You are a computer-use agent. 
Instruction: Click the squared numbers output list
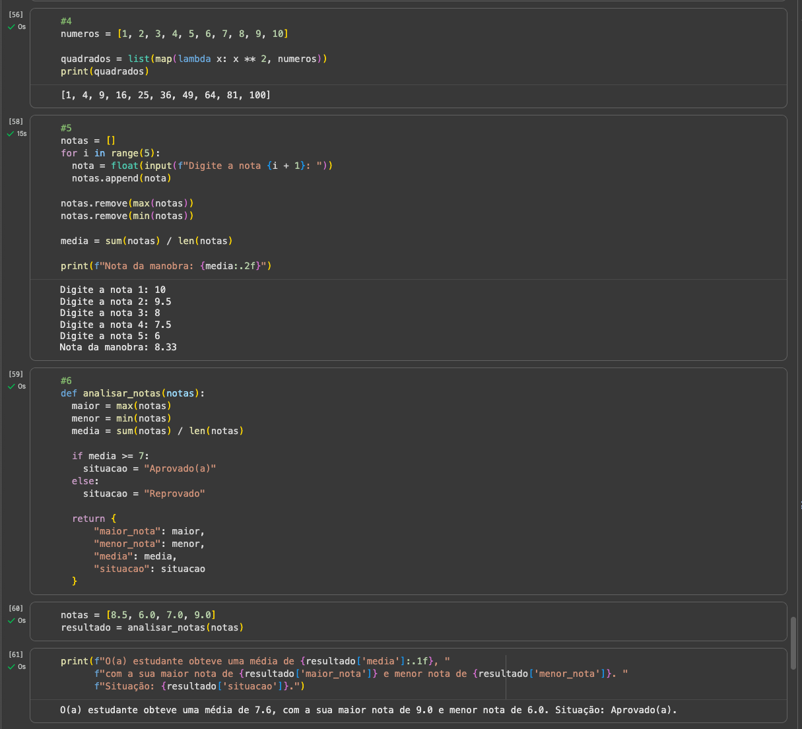click(165, 95)
